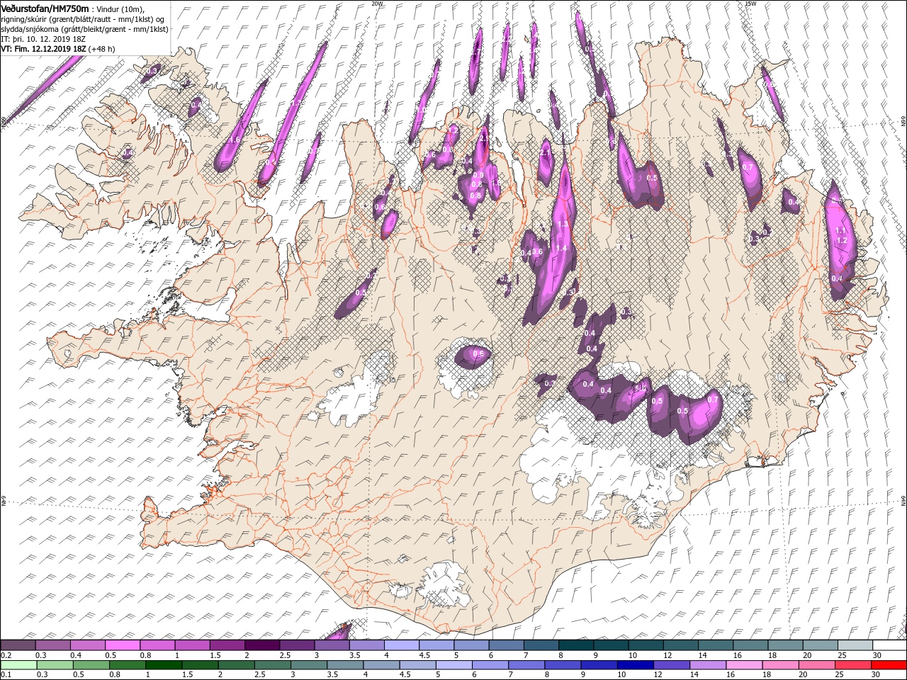Image resolution: width=907 pixels, height=680 pixels.
Task: Click the 64N latitude label on the right edge
Action: click(903, 501)
